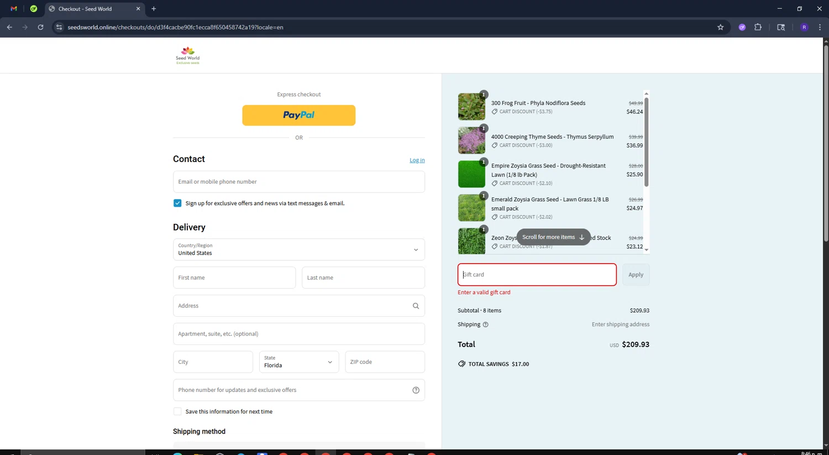Go forward to the next page
The image size is (829, 455).
25,27
